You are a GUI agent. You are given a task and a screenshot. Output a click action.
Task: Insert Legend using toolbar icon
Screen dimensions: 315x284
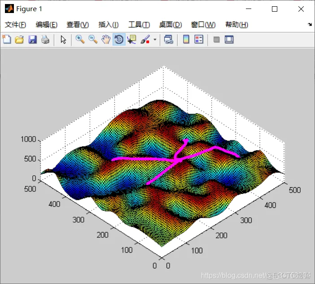(199, 39)
